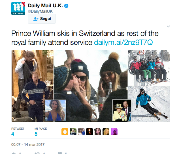
Task: Click the couple photo avatar among likers
Action: pyautogui.click(x=81, y=132)
